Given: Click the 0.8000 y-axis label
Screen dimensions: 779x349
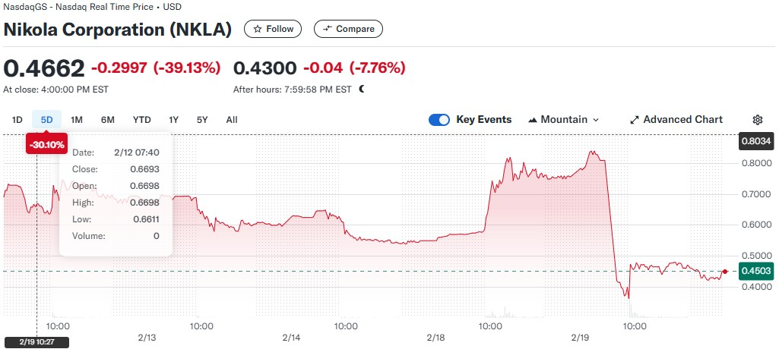Looking at the screenshot, I should coord(755,163).
